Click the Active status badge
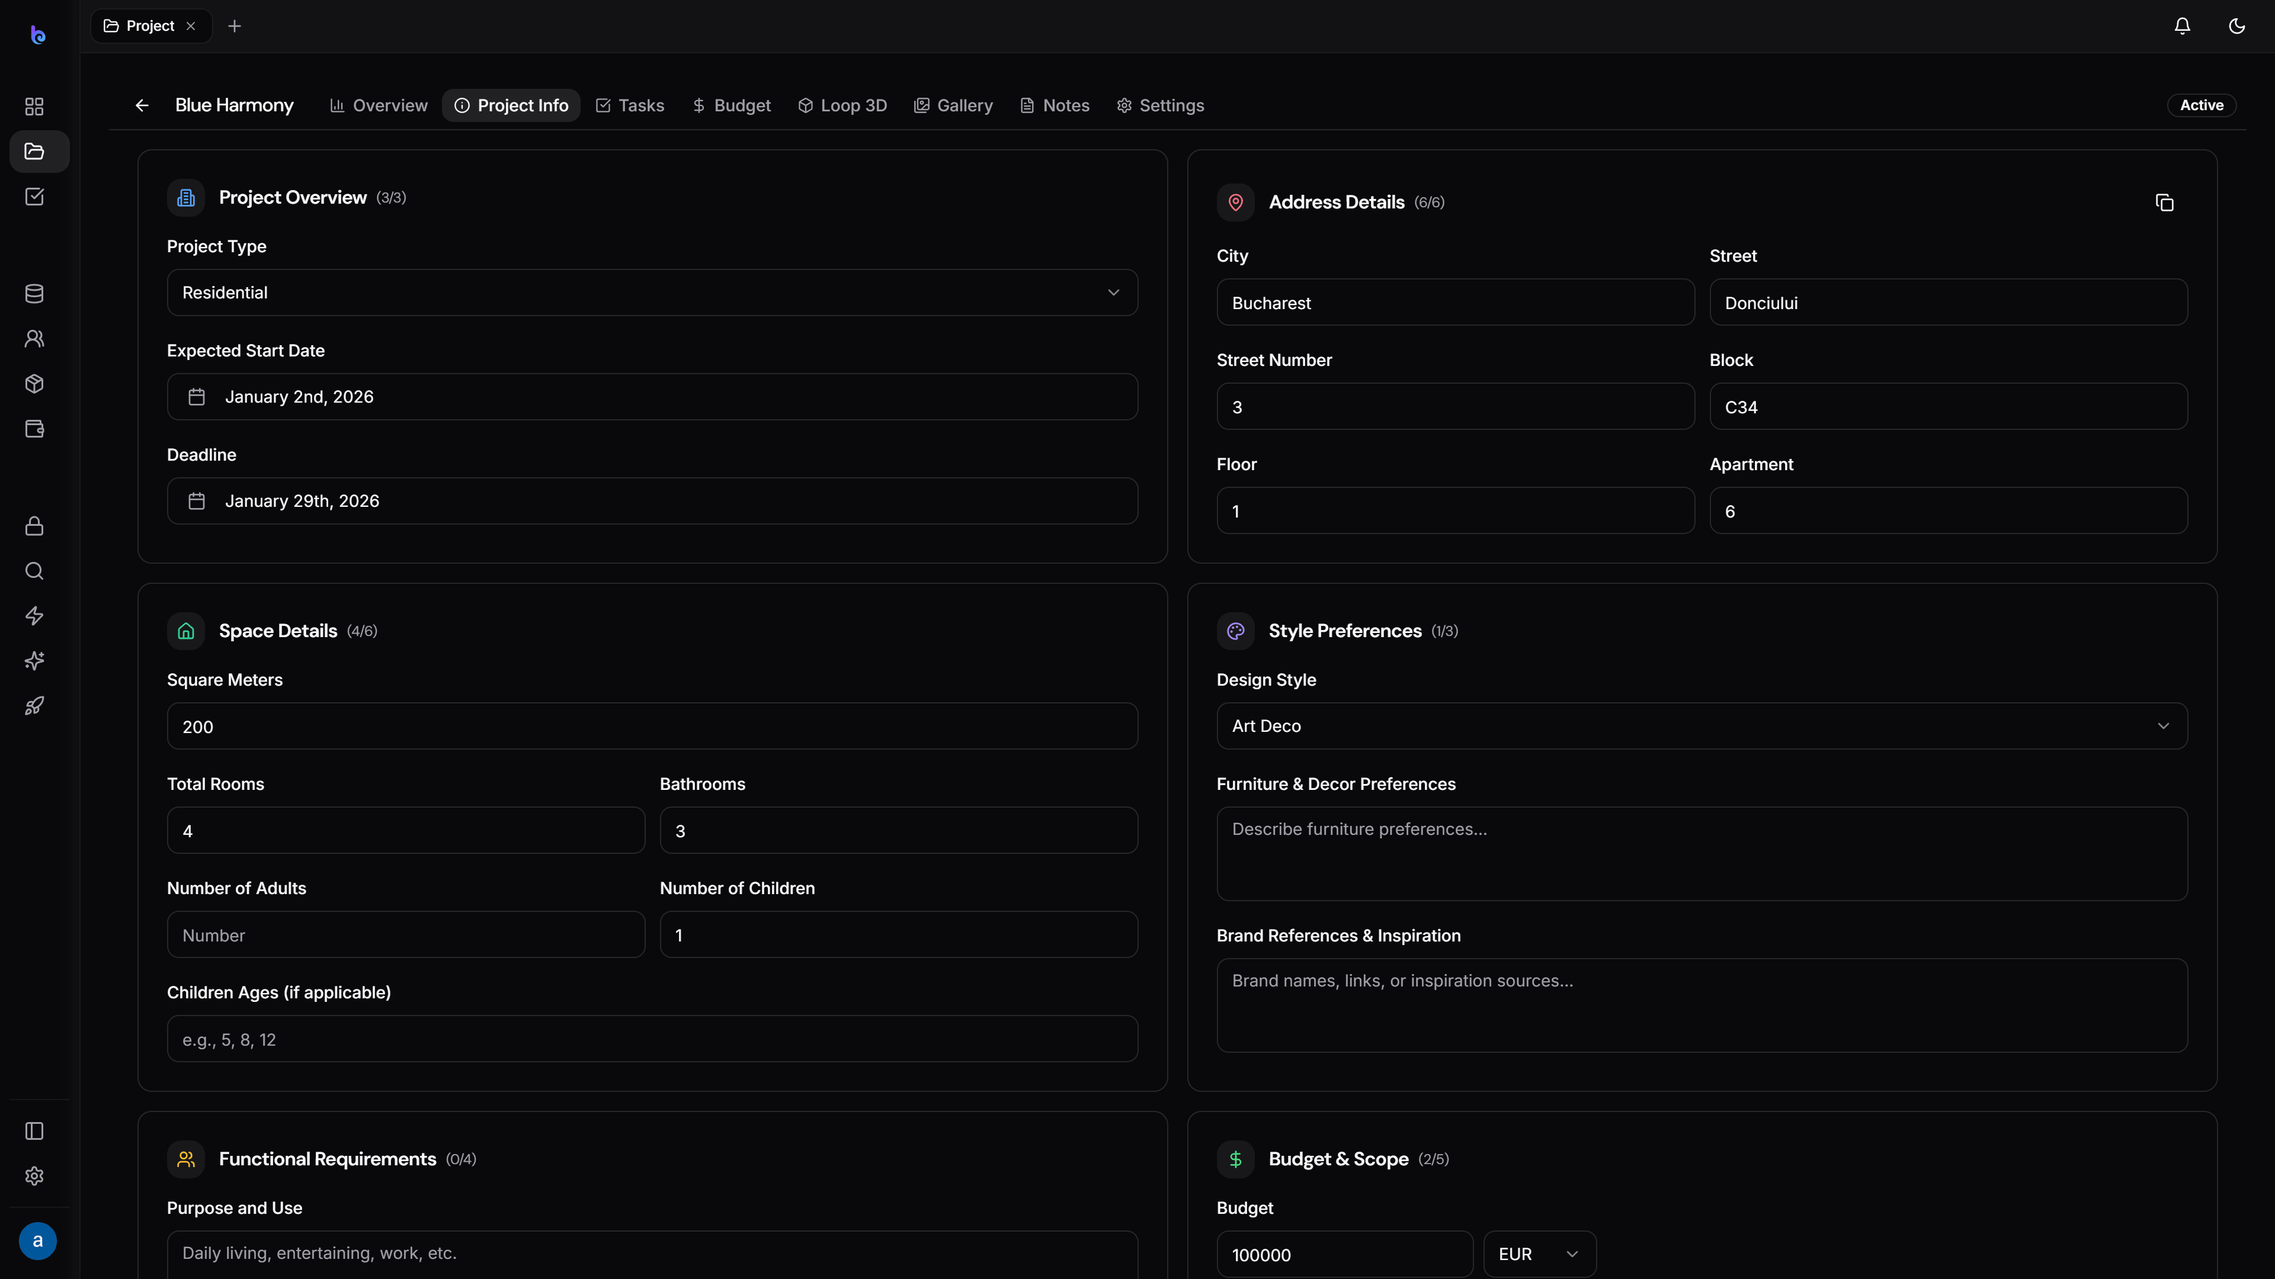This screenshot has height=1279, width=2275. pyautogui.click(x=2202, y=105)
